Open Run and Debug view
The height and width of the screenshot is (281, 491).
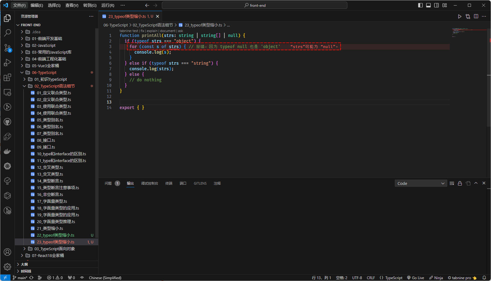tap(7, 63)
